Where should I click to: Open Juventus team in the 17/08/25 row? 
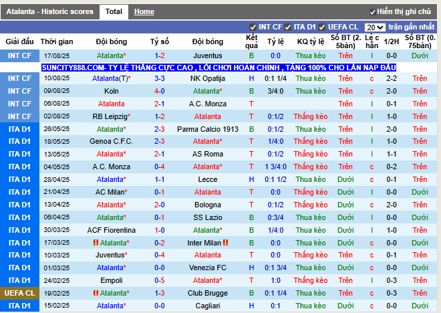click(208, 56)
